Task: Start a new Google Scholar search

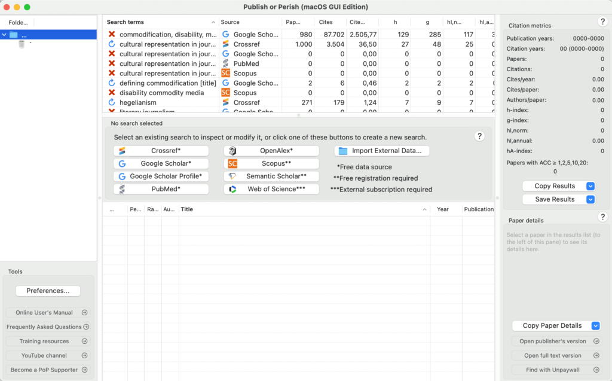Action: pos(161,164)
